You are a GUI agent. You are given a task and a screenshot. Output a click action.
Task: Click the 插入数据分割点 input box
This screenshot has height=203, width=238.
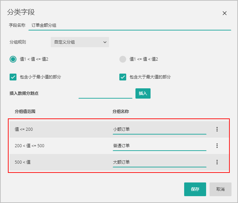pos(105,93)
